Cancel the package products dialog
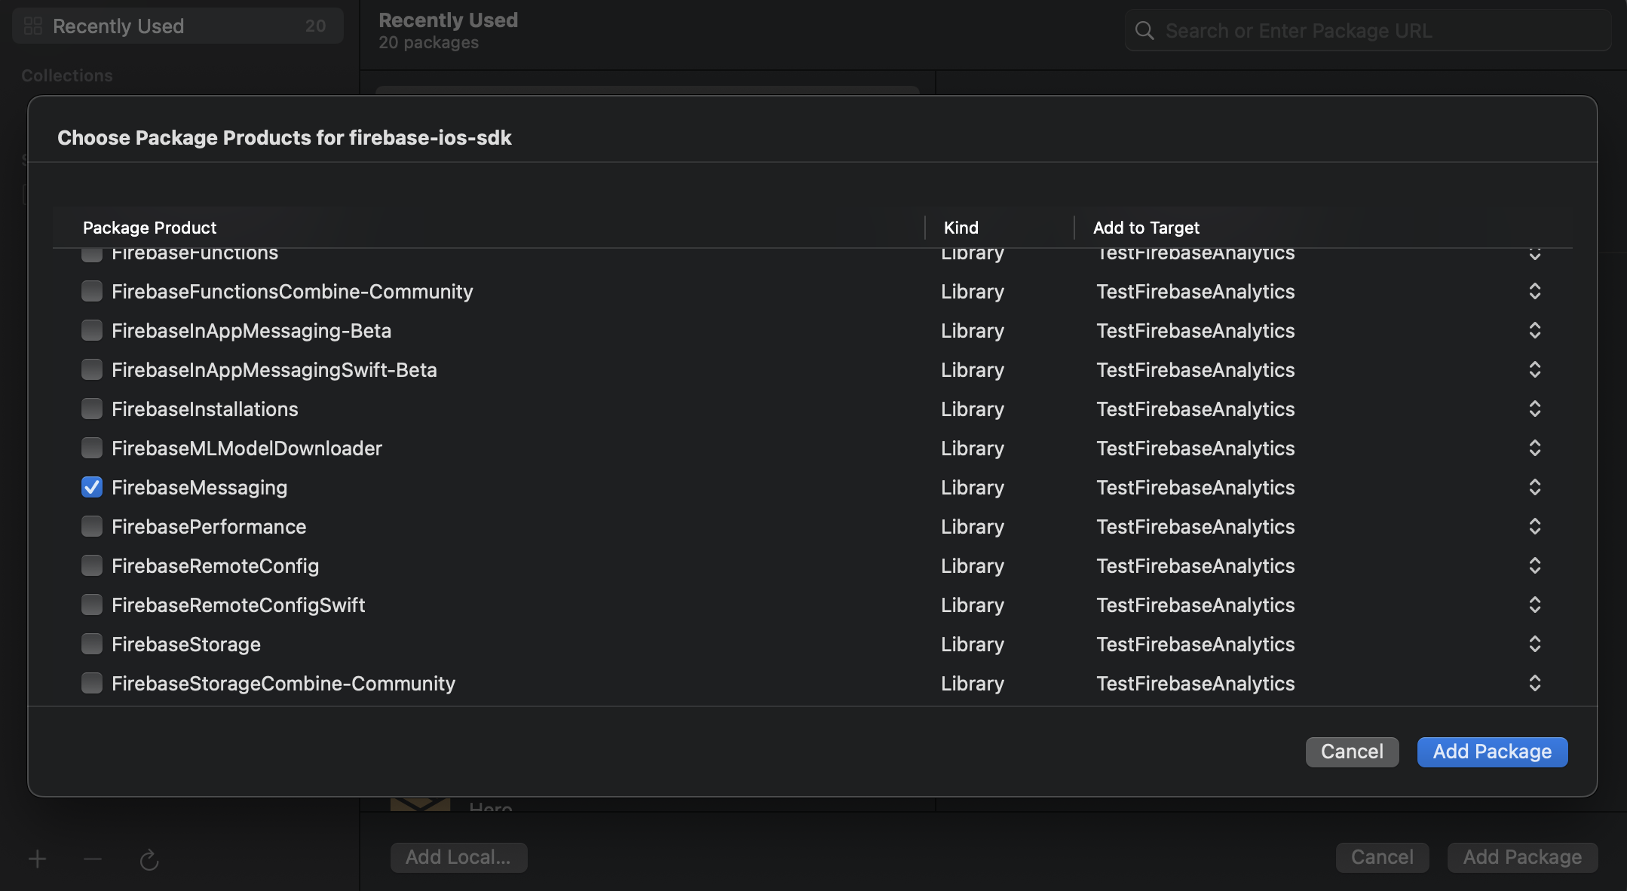Viewport: 1627px width, 891px height. pyautogui.click(x=1352, y=752)
